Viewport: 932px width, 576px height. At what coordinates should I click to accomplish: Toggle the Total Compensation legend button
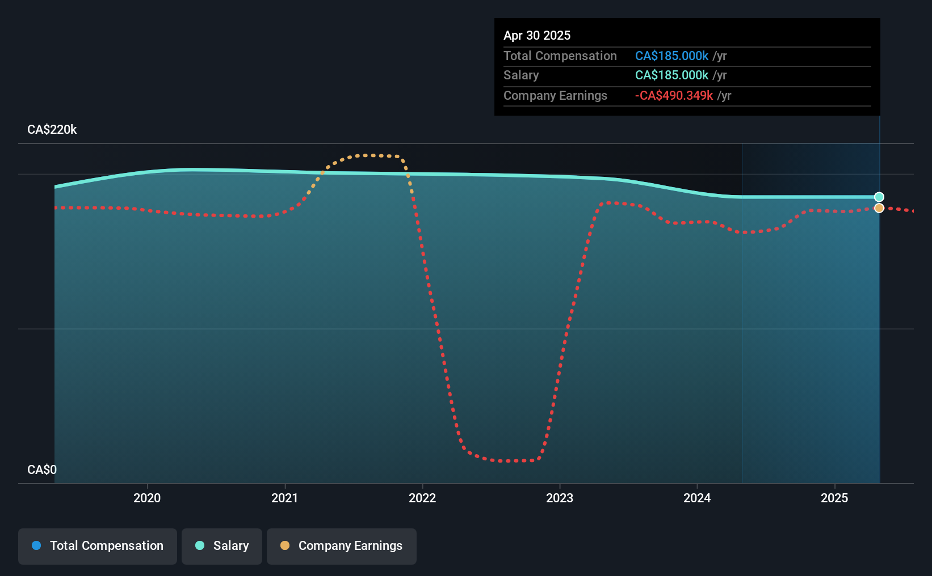pos(98,546)
